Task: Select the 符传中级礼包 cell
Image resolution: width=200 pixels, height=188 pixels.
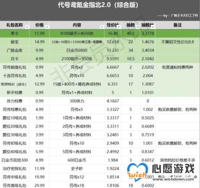Action: coord(14,177)
